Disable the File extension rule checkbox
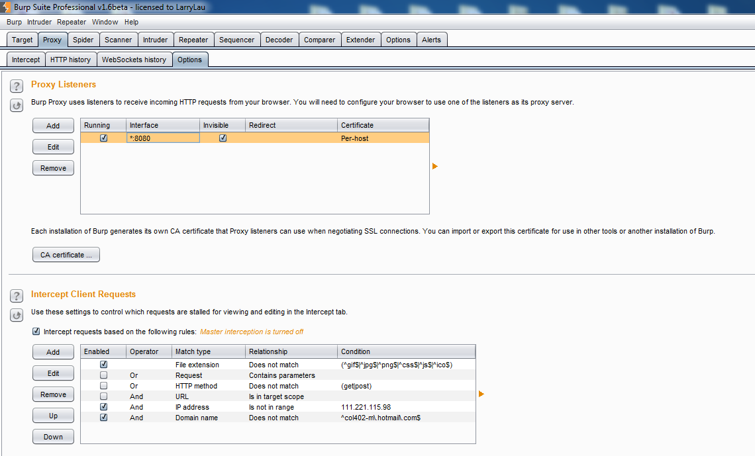 tap(103, 365)
